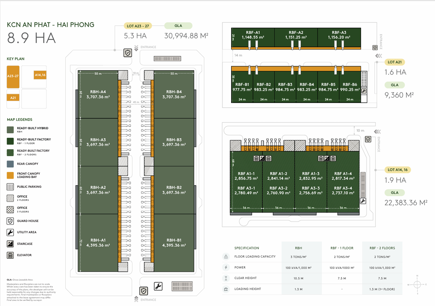This screenshot has width=435, height=306.
Task: Click the Power lightning icon in specification table
Action: (x=226, y=267)
